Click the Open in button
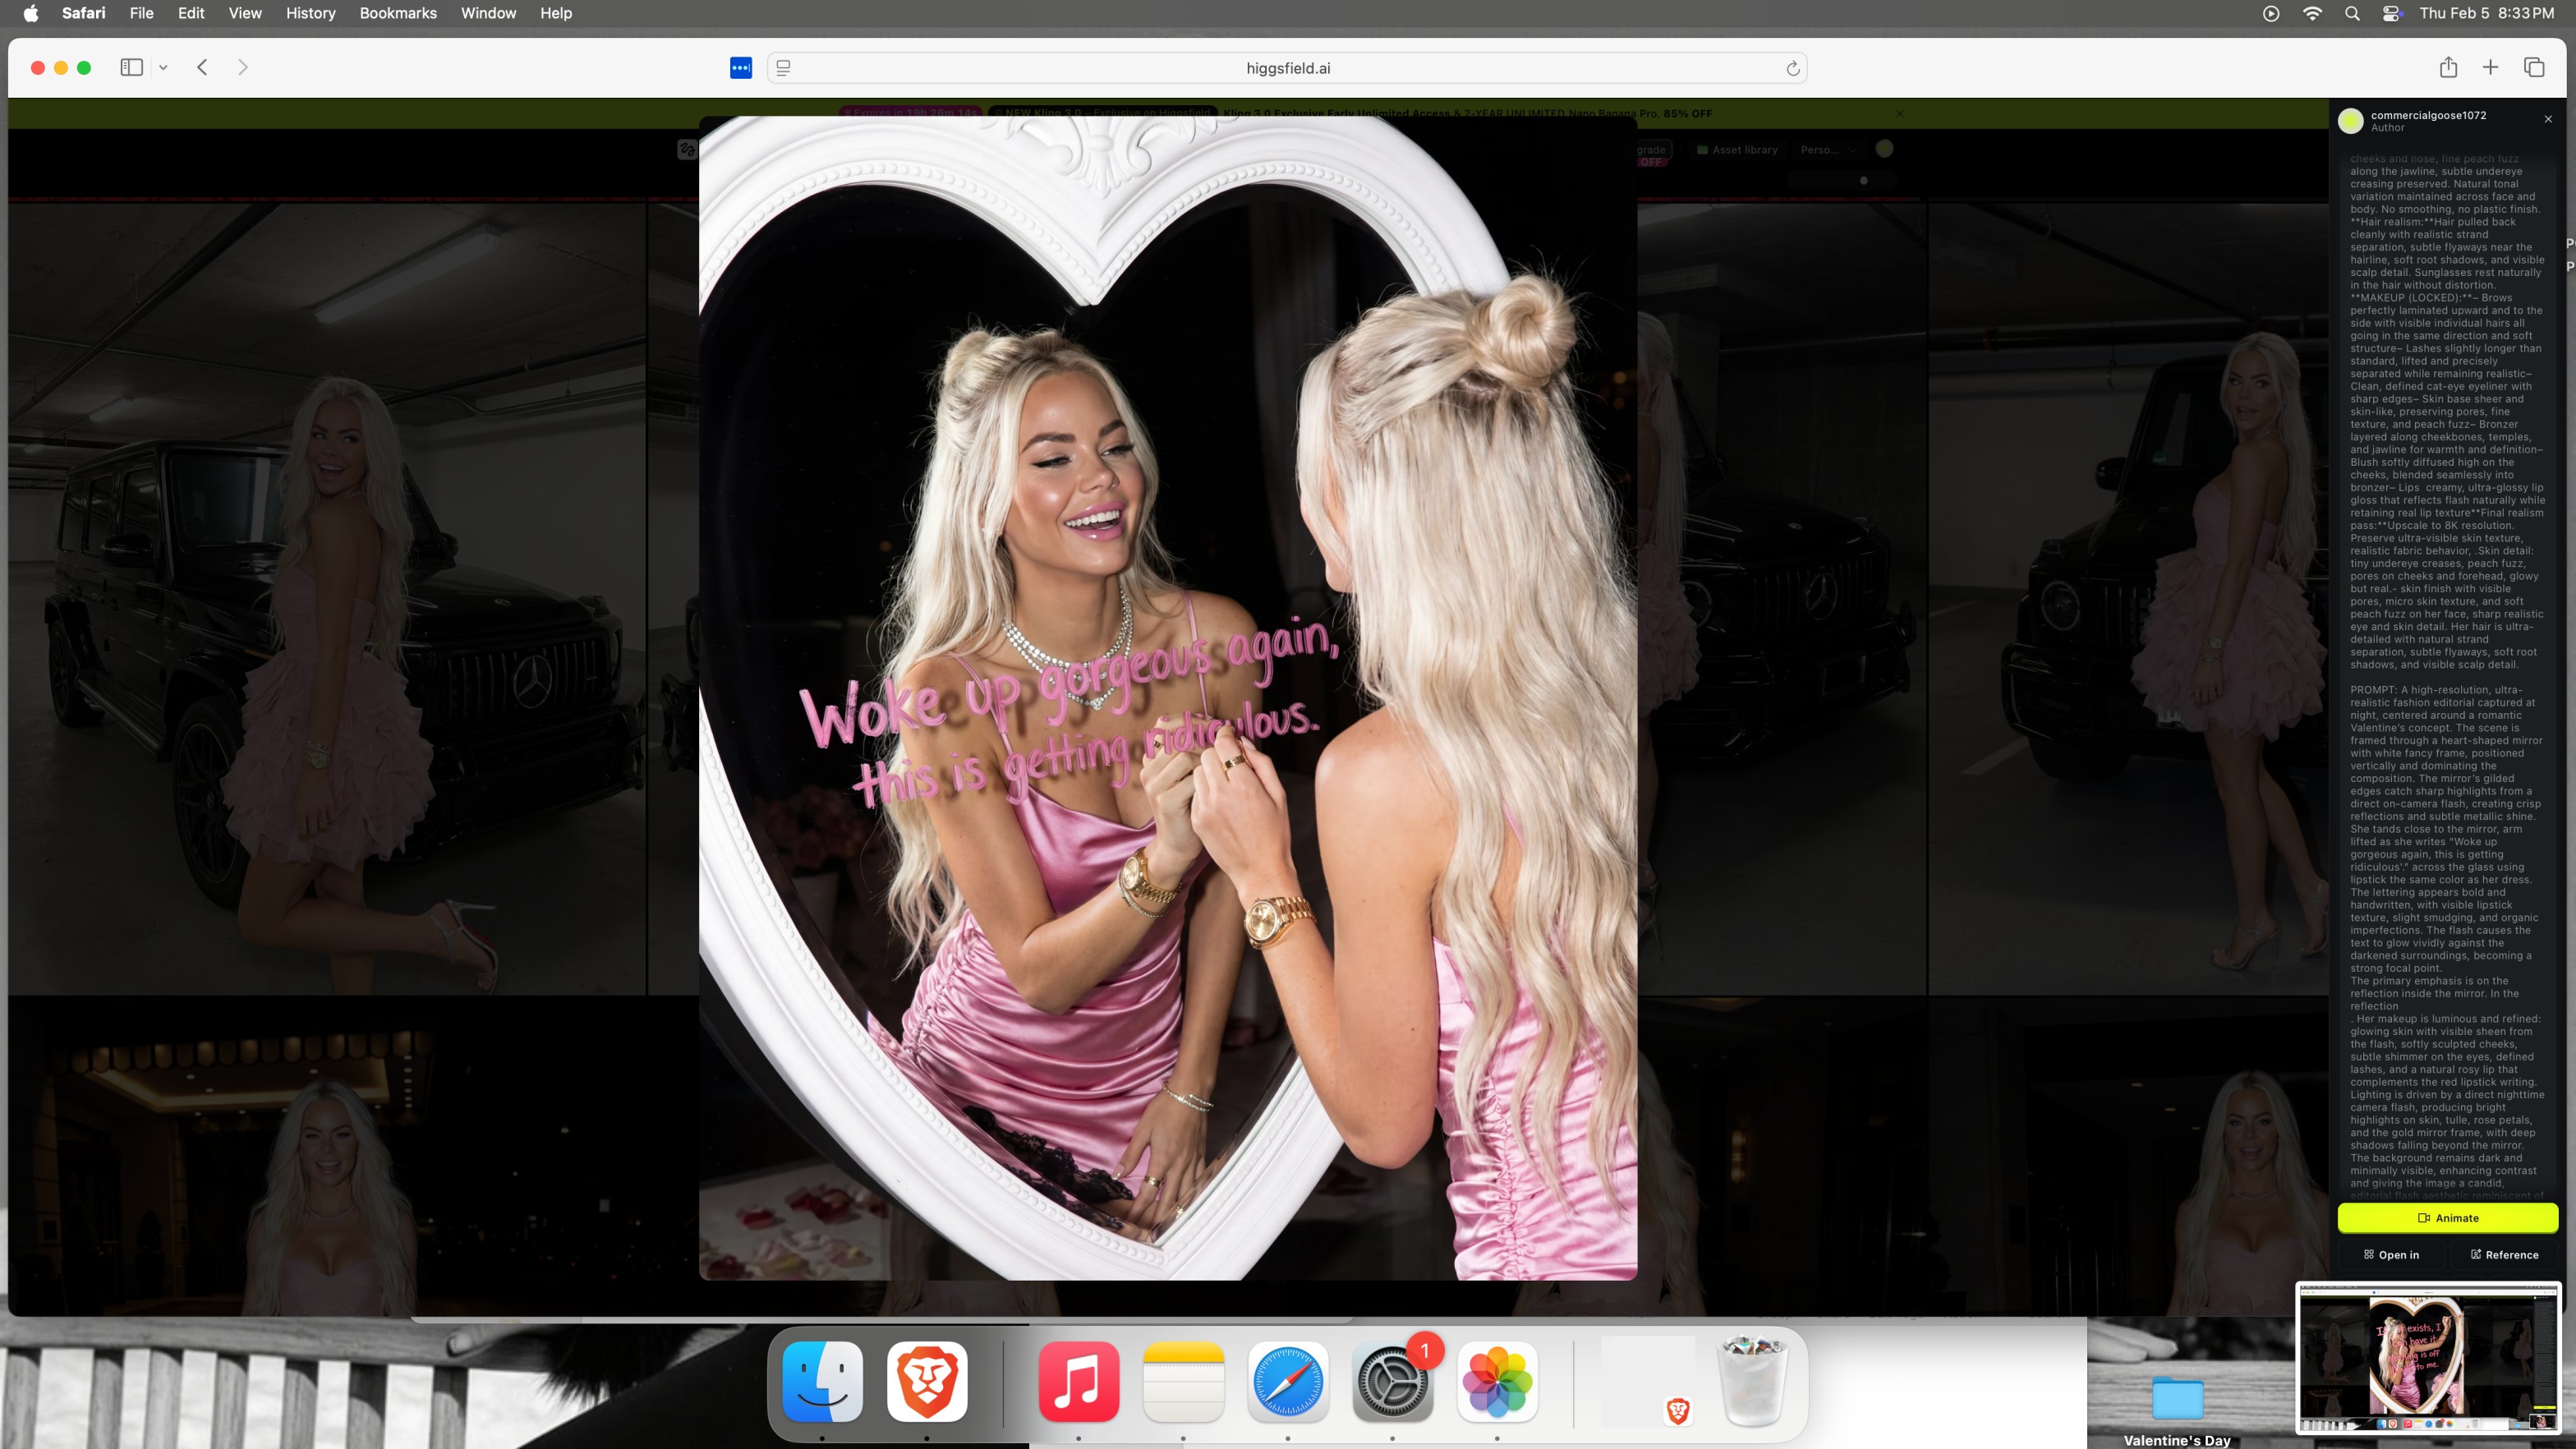2576x1449 pixels. tap(2391, 1255)
